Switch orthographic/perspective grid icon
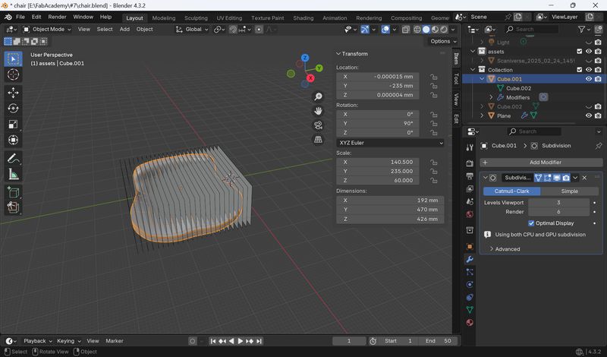 [x=318, y=140]
